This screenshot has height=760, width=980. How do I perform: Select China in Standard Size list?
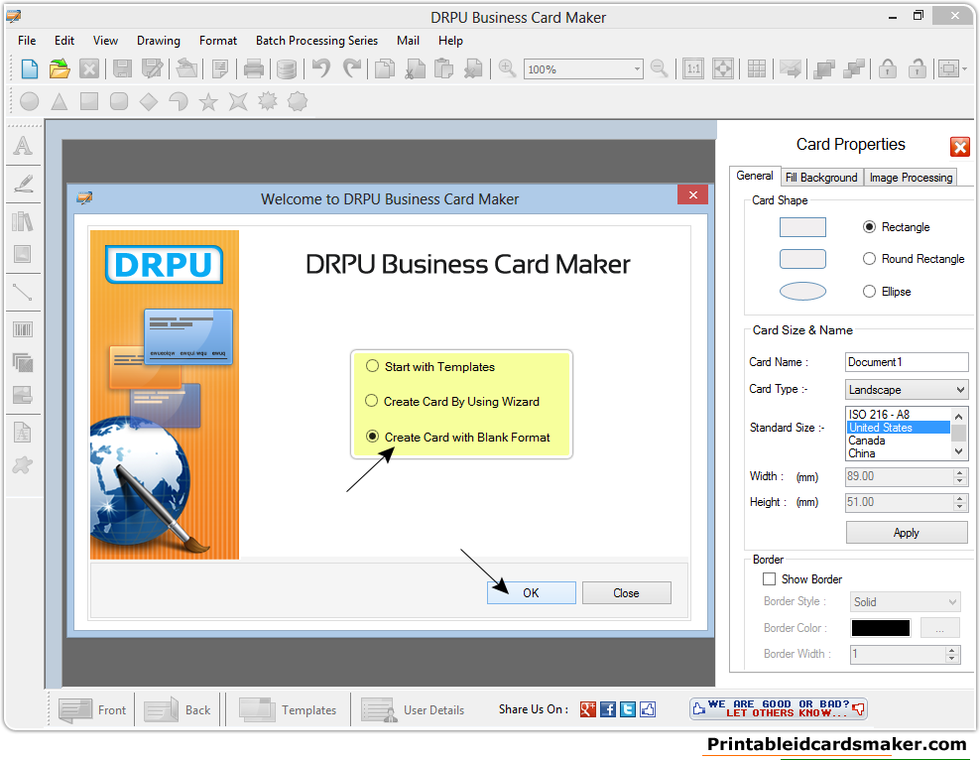click(898, 453)
